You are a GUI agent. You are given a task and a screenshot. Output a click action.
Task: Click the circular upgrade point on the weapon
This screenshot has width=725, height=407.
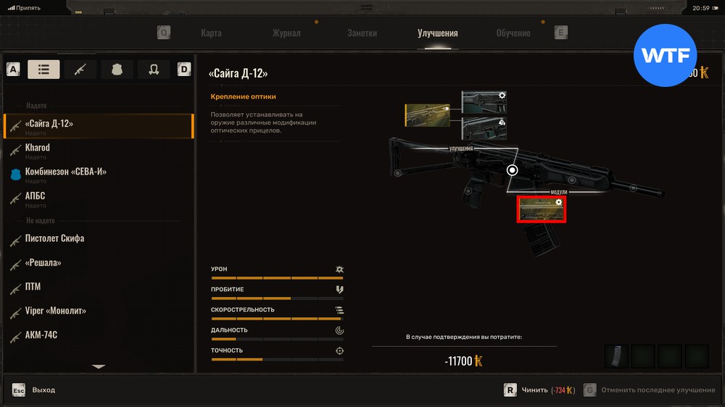(x=512, y=170)
